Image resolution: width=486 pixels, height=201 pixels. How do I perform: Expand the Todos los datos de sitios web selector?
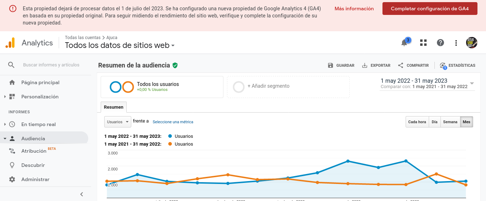[120, 45]
